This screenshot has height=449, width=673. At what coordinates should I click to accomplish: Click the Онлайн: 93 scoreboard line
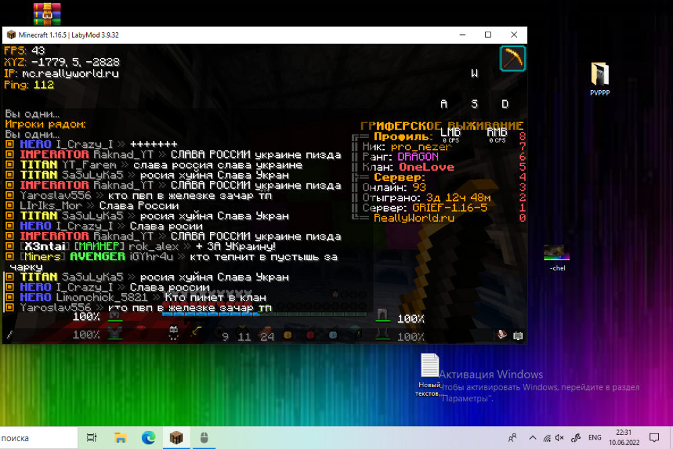click(x=394, y=188)
